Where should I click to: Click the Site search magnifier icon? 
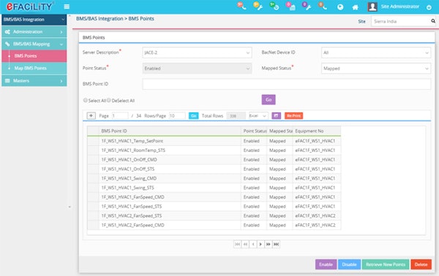(x=433, y=21)
